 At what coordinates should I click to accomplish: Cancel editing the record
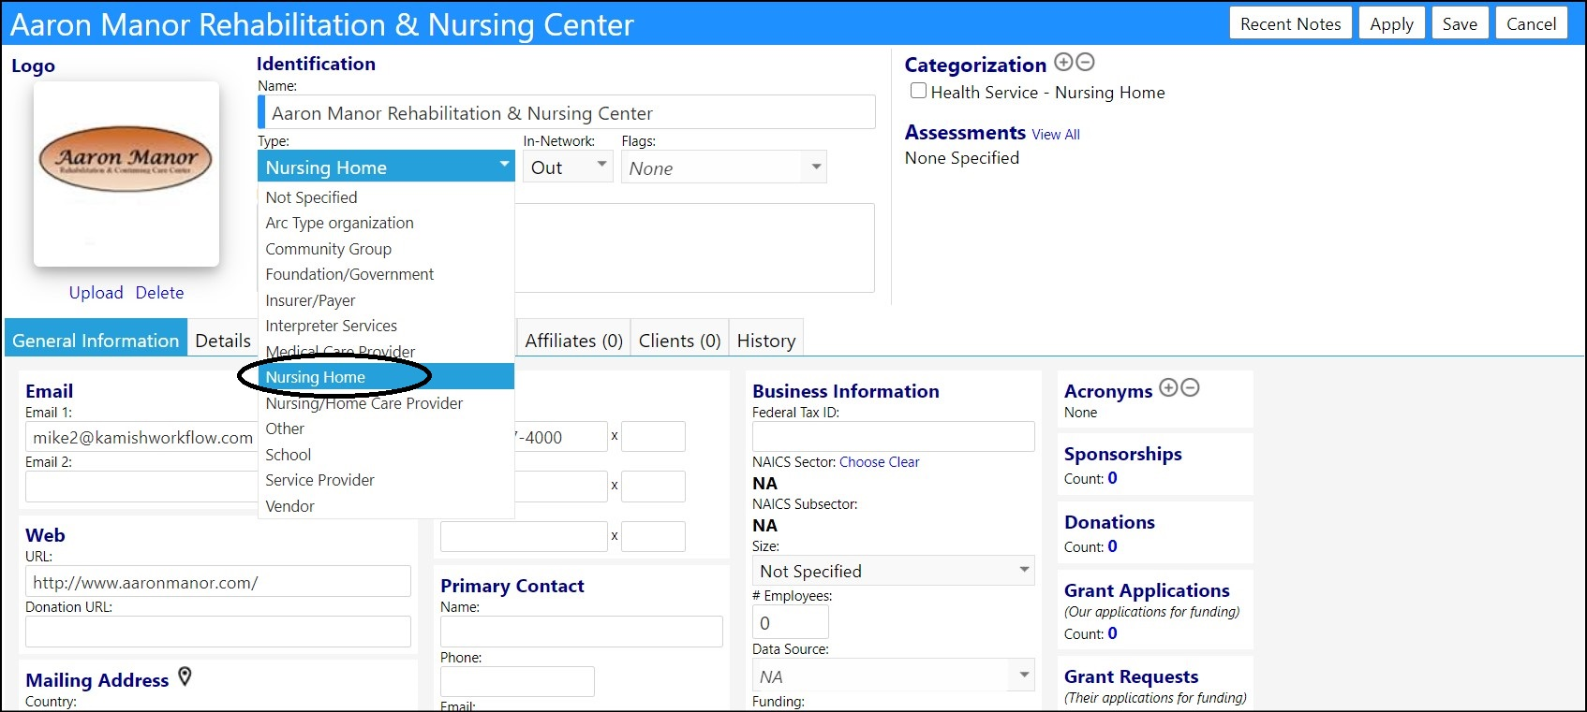tap(1531, 23)
